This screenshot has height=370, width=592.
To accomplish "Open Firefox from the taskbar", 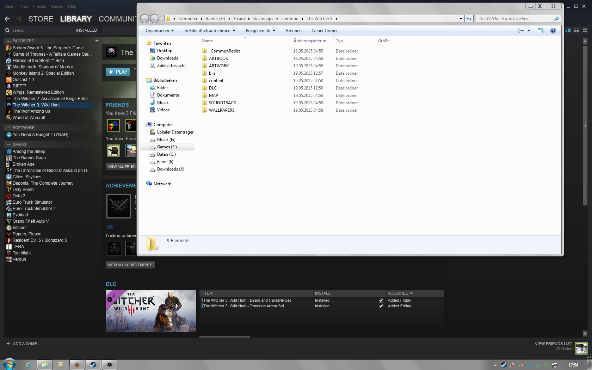I will click(x=77, y=365).
